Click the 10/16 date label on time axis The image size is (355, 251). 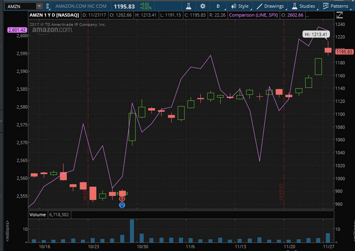45,246
